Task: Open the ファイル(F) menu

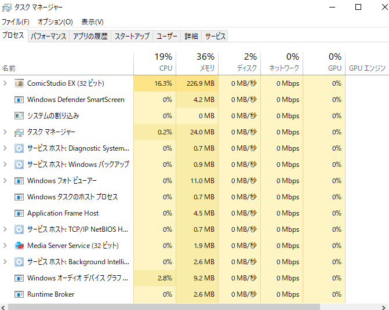Action: 16,22
